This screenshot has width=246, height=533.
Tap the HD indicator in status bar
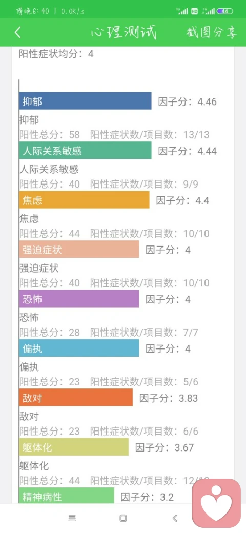[x=195, y=11]
